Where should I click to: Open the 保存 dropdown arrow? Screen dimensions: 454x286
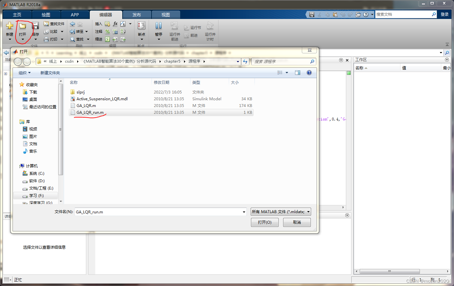click(x=35, y=40)
